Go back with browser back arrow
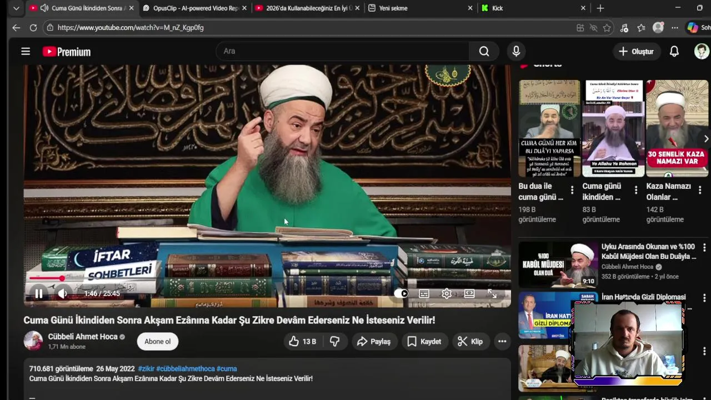 tap(16, 27)
